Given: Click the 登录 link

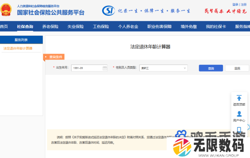Looking at the screenshot, I should click(235, 5).
